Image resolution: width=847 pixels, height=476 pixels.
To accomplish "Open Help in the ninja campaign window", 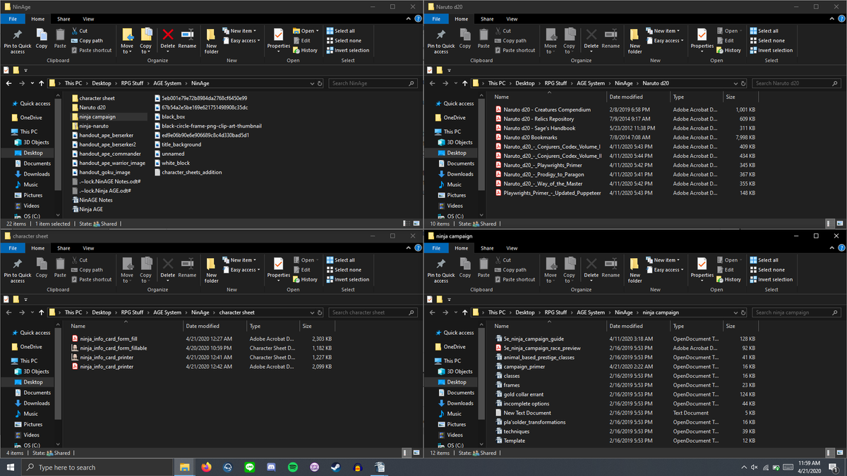I will pyautogui.click(x=842, y=248).
